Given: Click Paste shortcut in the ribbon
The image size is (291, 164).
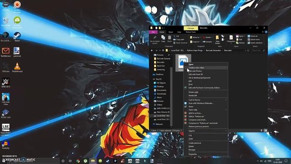Looking at the screenshot, I should (180, 43).
